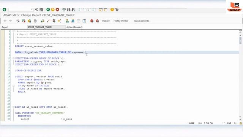Exit using the yellow Exit icon
The image size is (243, 137).
pyautogui.click(x=53, y=10)
